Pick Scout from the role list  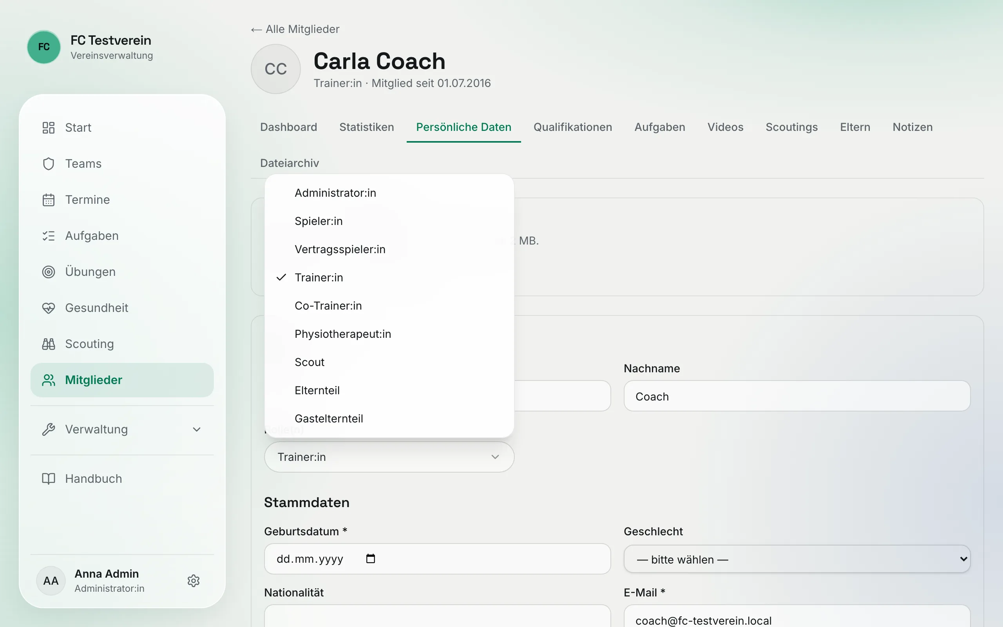pos(389,362)
